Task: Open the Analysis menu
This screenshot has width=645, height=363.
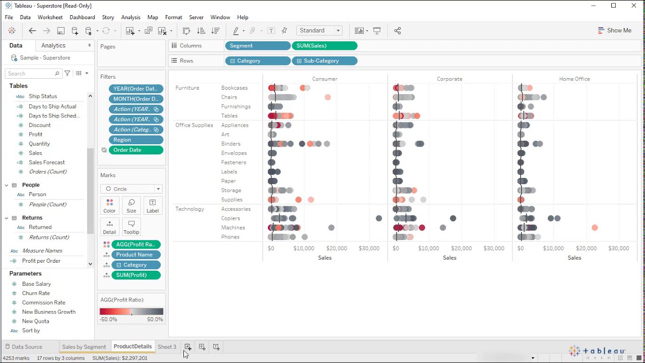Action: (131, 17)
